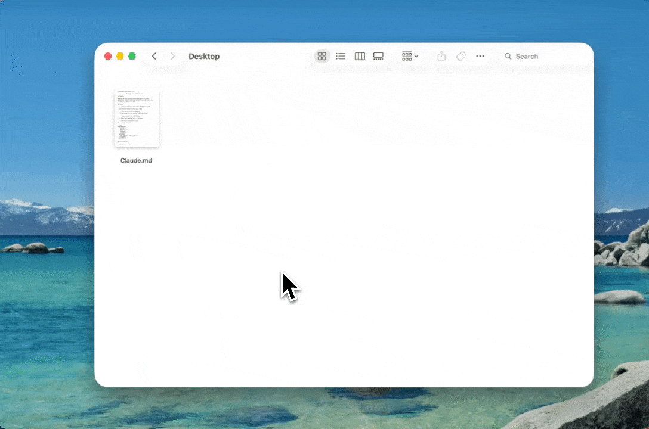This screenshot has height=429, width=649.
Task: Select the Claude.md file thumbnail
Action: [137, 118]
